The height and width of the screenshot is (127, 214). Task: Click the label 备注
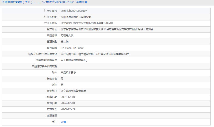point(54,85)
